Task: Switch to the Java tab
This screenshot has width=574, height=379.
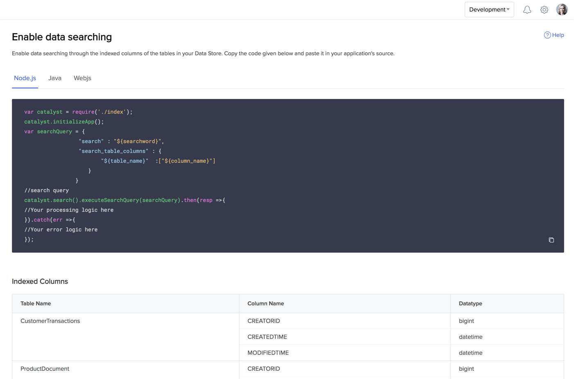Action: (x=55, y=78)
